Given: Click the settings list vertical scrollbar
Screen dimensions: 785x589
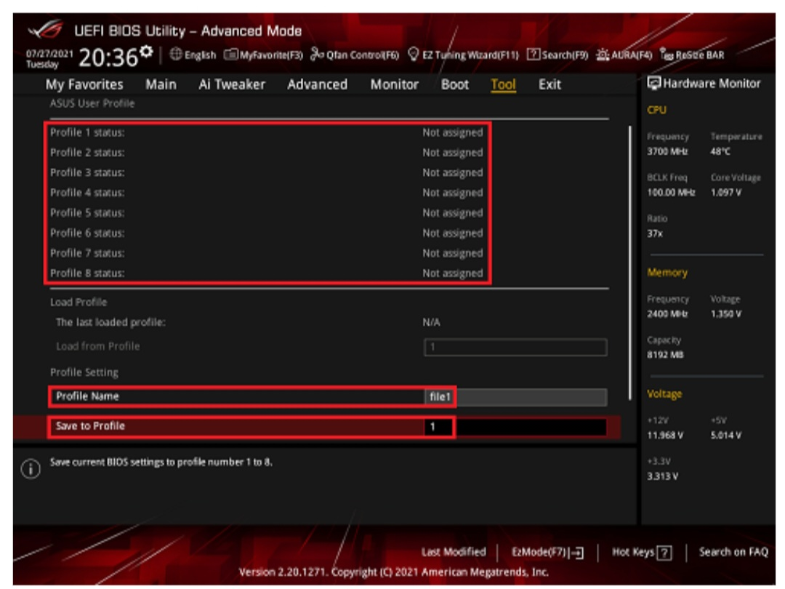Looking at the screenshot, I should (629, 263).
